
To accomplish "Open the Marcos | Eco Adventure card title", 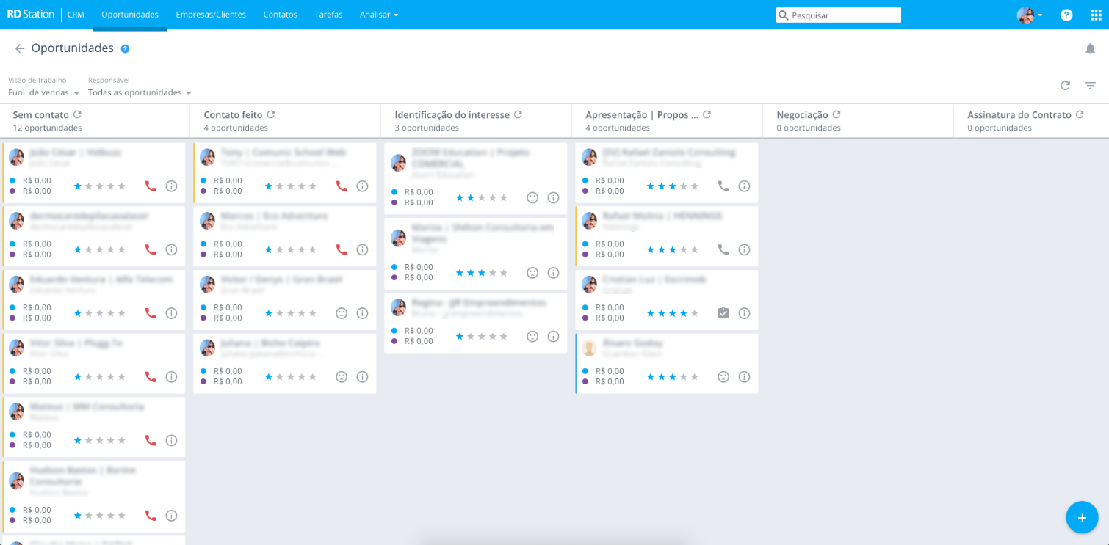I will pyautogui.click(x=275, y=216).
